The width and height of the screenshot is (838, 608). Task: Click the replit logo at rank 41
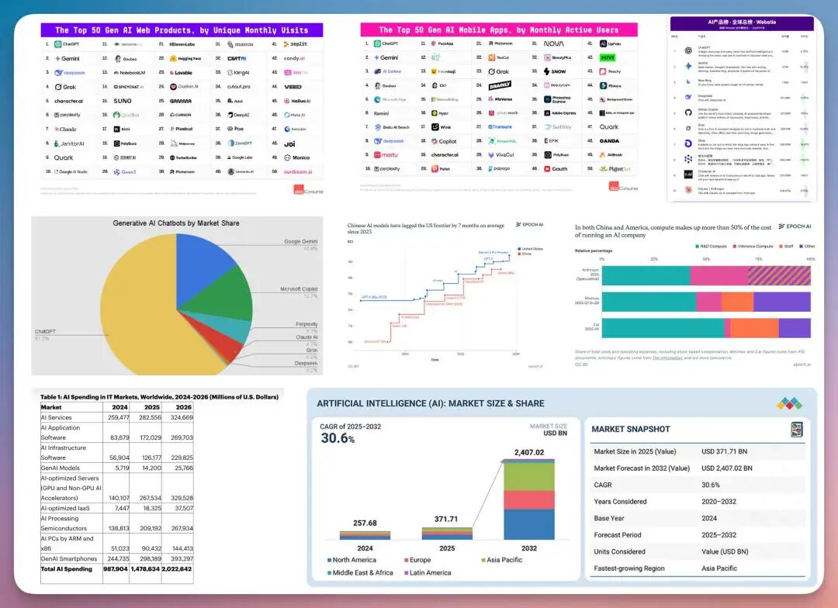coord(293,44)
